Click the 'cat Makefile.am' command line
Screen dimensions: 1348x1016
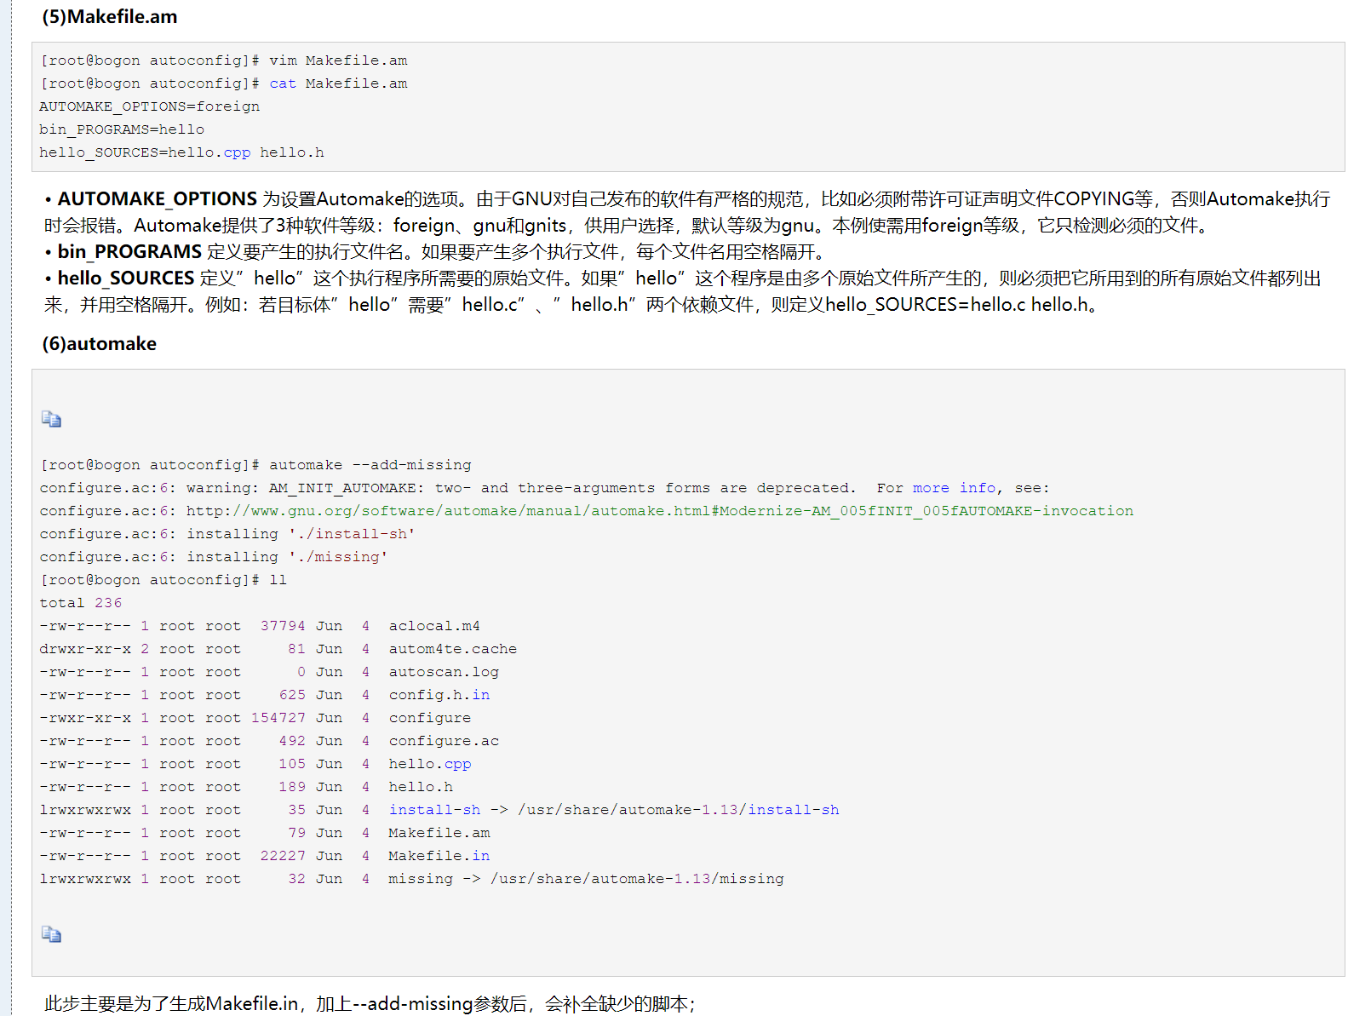click(224, 83)
